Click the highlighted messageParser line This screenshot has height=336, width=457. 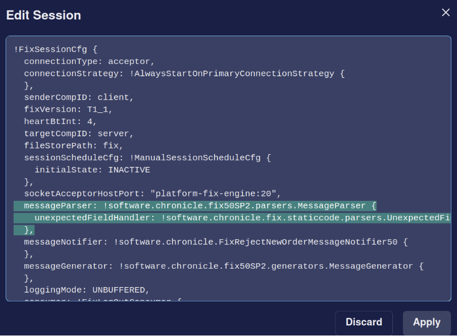pos(195,206)
